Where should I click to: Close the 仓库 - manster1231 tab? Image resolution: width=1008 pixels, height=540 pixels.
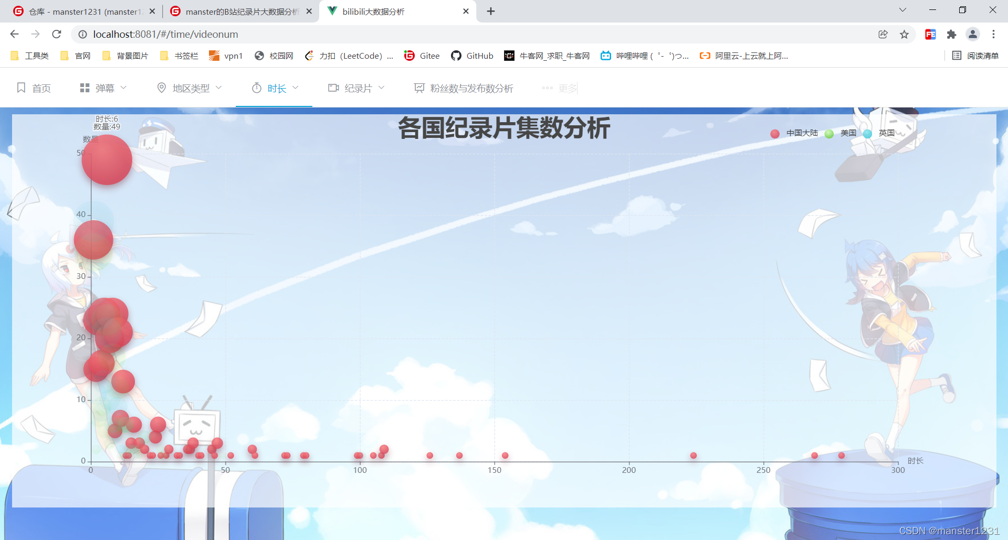click(152, 11)
